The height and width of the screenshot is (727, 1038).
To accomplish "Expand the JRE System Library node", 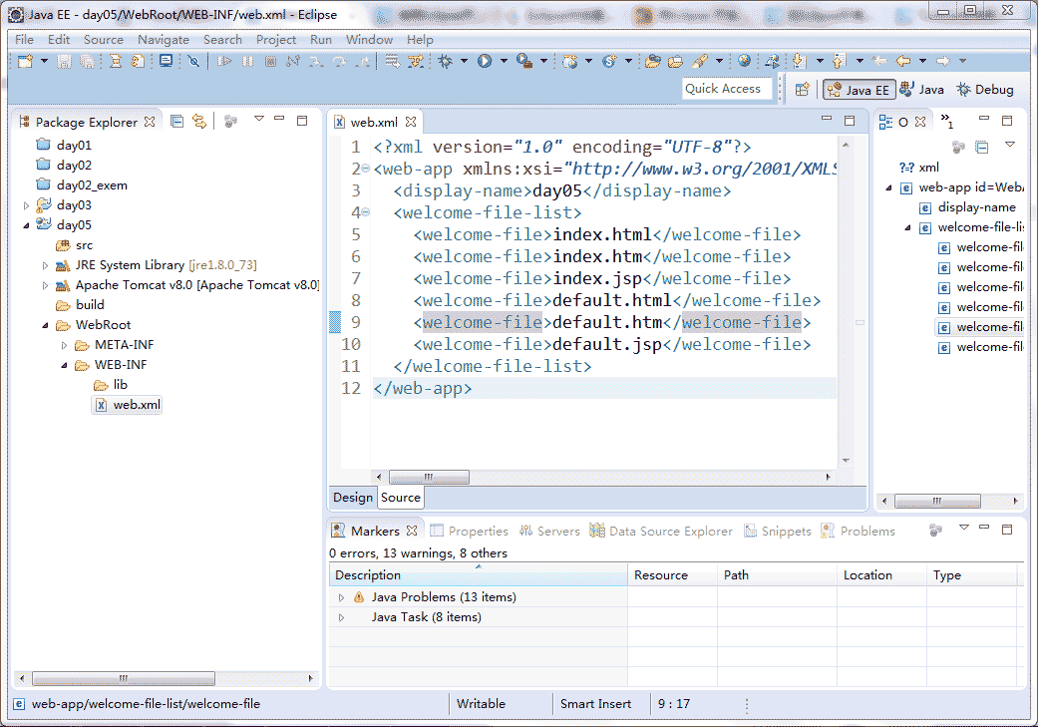I will point(46,265).
